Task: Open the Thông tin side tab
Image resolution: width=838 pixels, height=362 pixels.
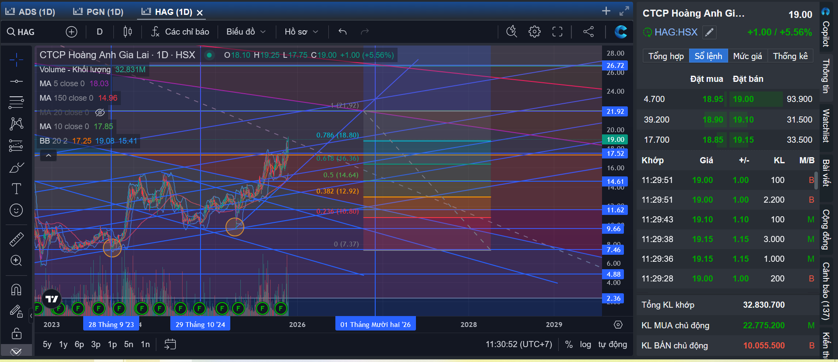Action: coord(826,76)
